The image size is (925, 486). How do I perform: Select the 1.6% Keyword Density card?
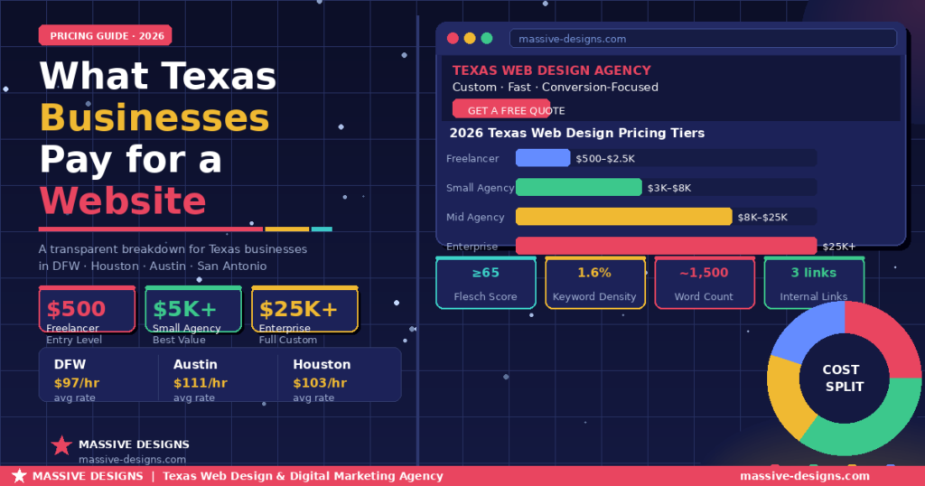(595, 283)
